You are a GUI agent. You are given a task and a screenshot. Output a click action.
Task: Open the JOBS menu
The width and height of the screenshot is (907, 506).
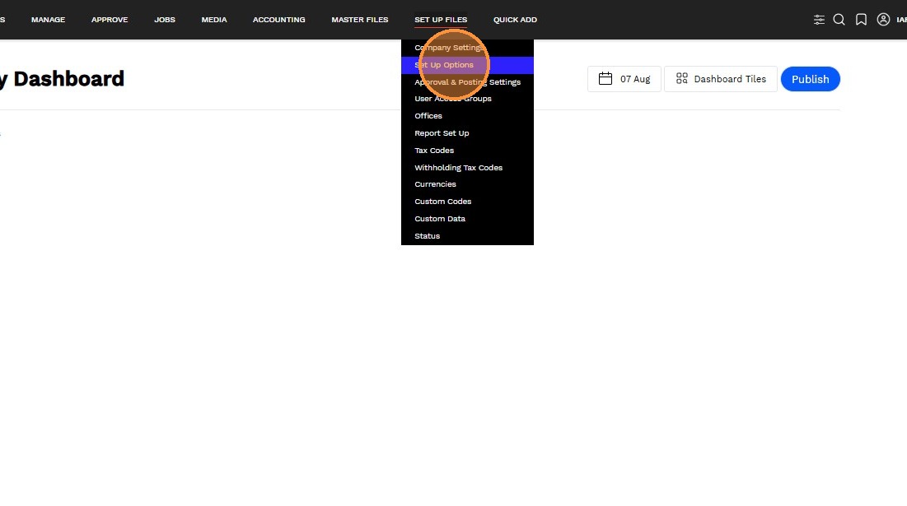(x=164, y=20)
